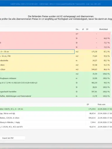Image resolution: width=112 pixels, height=149 pixels.
Task: Click the price 175,30 € in lower table
Action: click(92, 109)
